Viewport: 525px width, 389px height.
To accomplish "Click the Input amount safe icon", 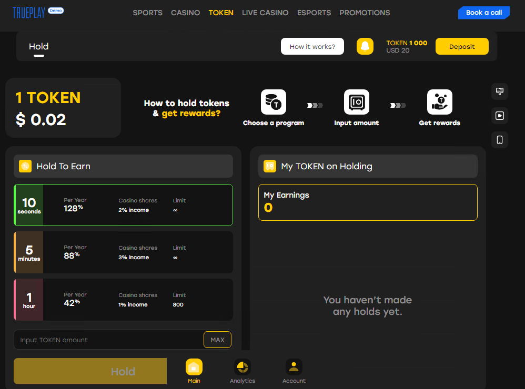I will click(357, 102).
